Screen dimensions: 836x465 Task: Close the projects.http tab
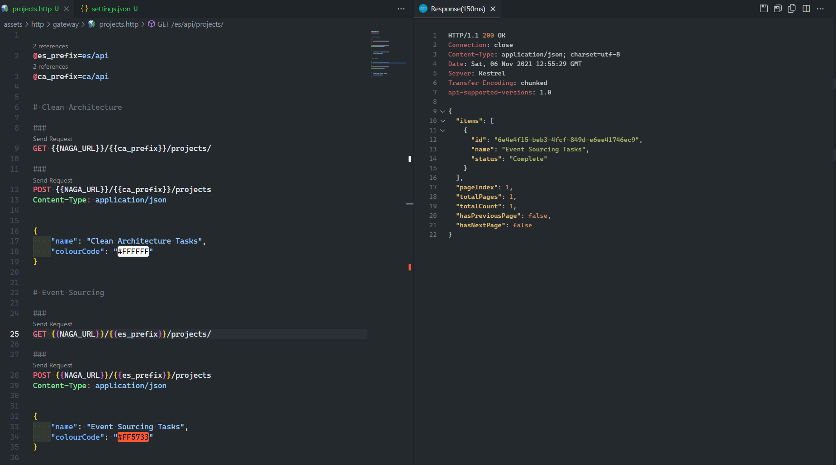coord(66,9)
